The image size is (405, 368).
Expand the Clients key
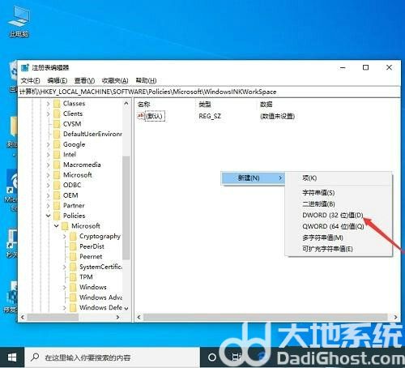(x=48, y=114)
